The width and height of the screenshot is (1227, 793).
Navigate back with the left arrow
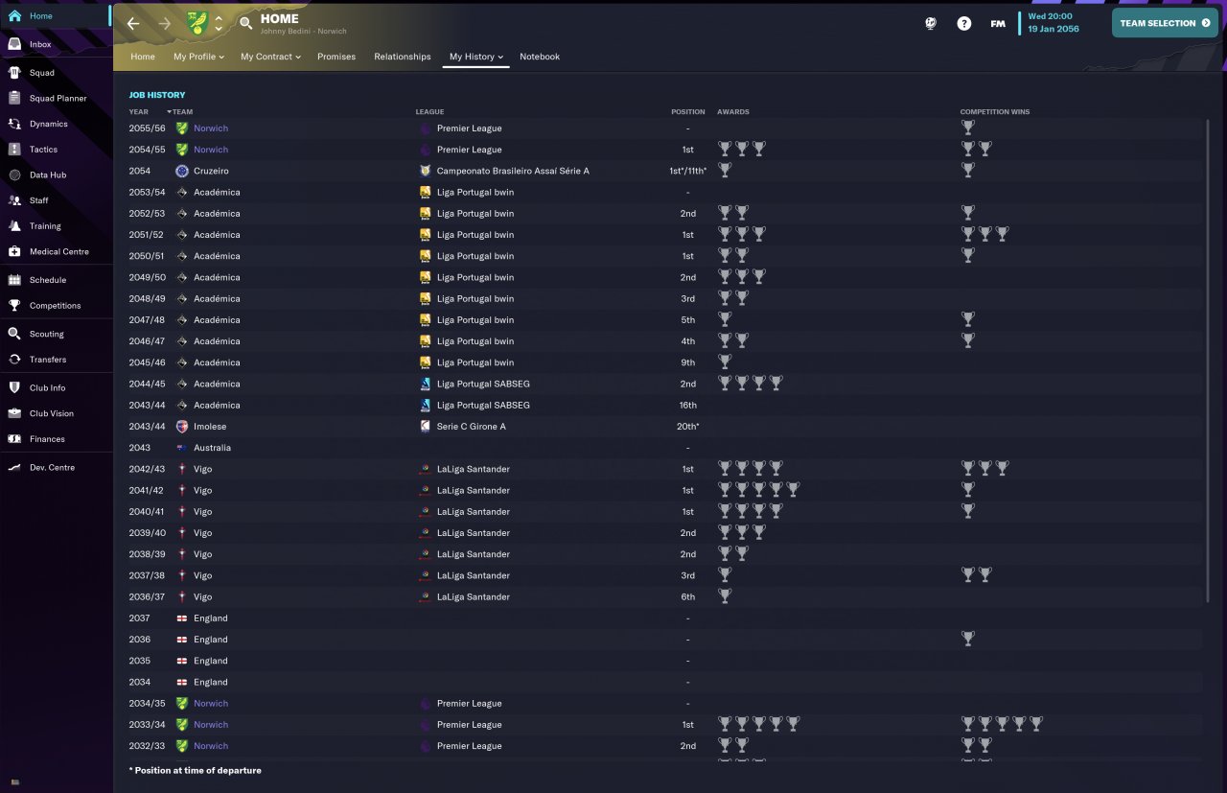point(133,23)
